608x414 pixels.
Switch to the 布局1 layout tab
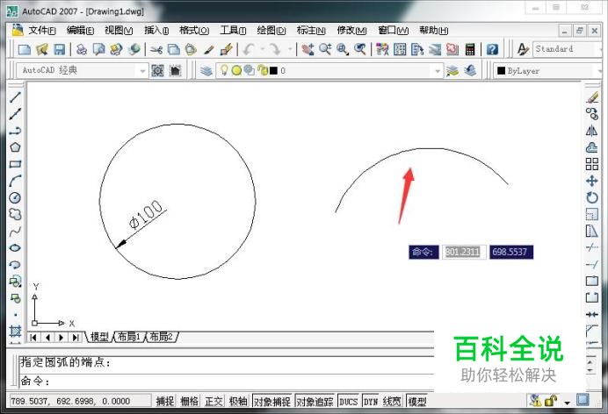129,337
